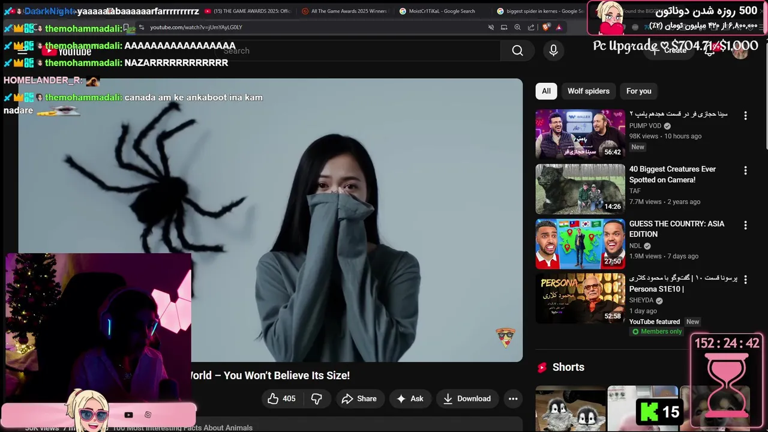Start voice search with the microphone icon
The width and height of the screenshot is (768, 432).
(x=553, y=51)
